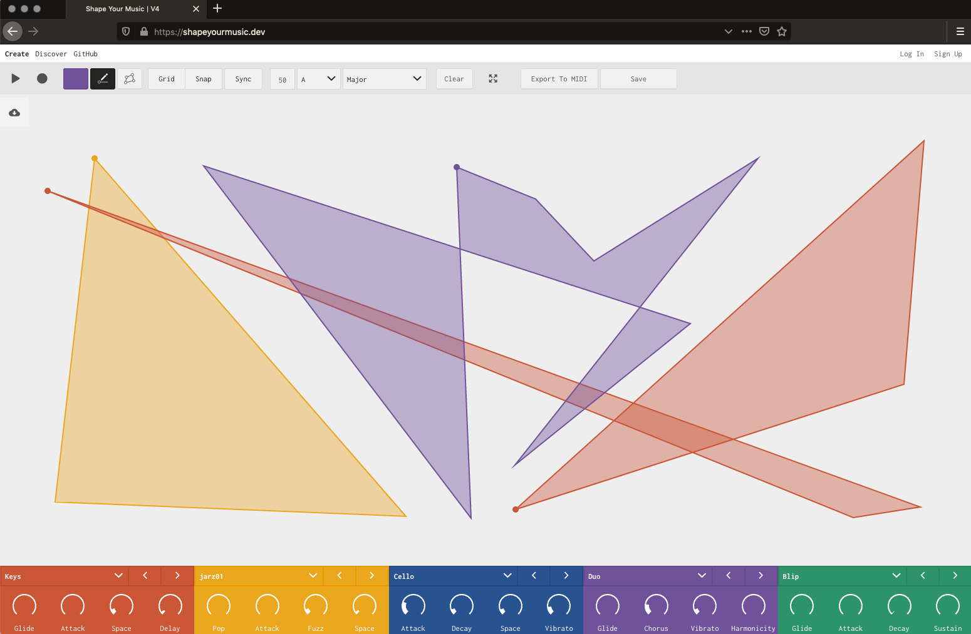Click the Keys Glide knob
Screen dimensions: 971x634
point(24,605)
